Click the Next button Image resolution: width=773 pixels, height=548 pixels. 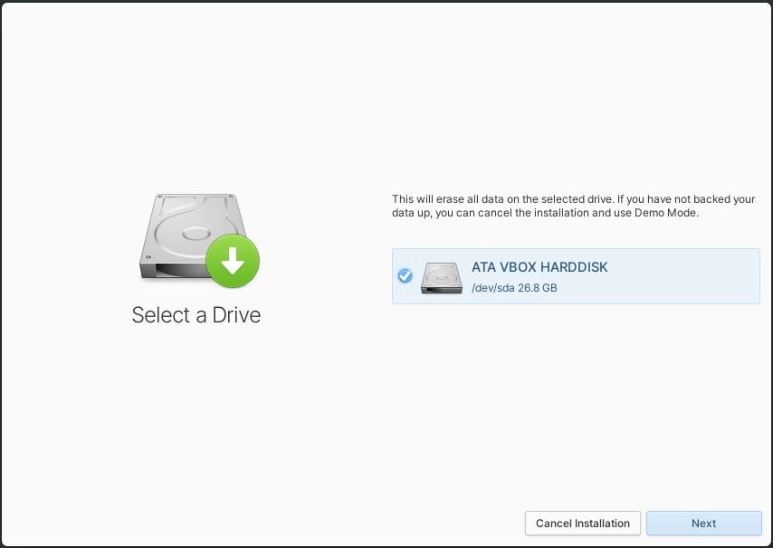[703, 524]
